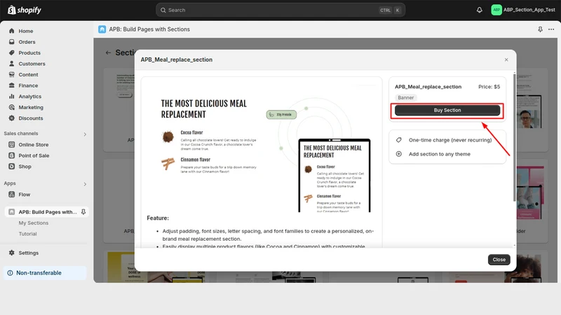561x315 pixels.
Task: Open the three-dot more menu in header
Action: (x=551, y=29)
